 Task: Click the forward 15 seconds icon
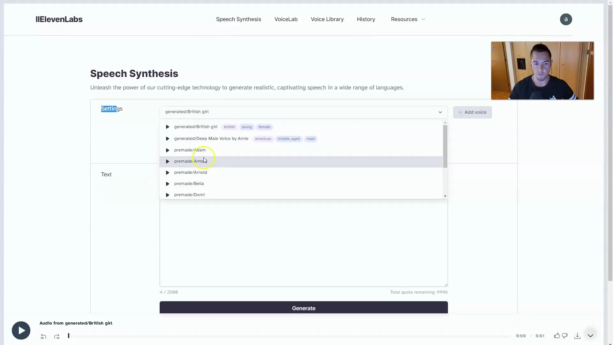[x=57, y=336]
